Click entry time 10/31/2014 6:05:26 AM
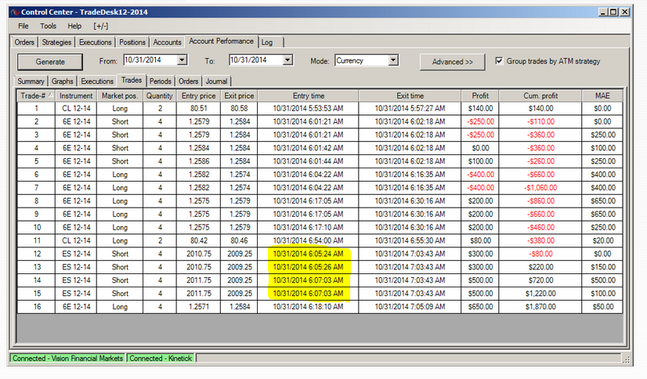 click(x=309, y=267)
